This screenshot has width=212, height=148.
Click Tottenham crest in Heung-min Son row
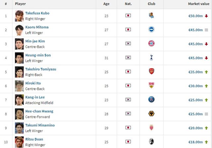point(151,58)
